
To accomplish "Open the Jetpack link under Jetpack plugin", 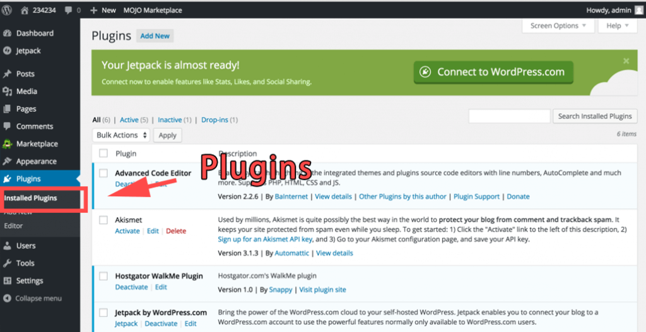I will (x=126, y=324).
